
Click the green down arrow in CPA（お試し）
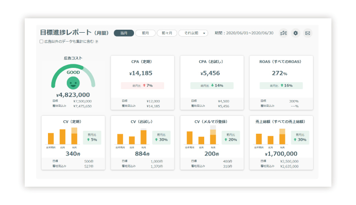(212, 86)
